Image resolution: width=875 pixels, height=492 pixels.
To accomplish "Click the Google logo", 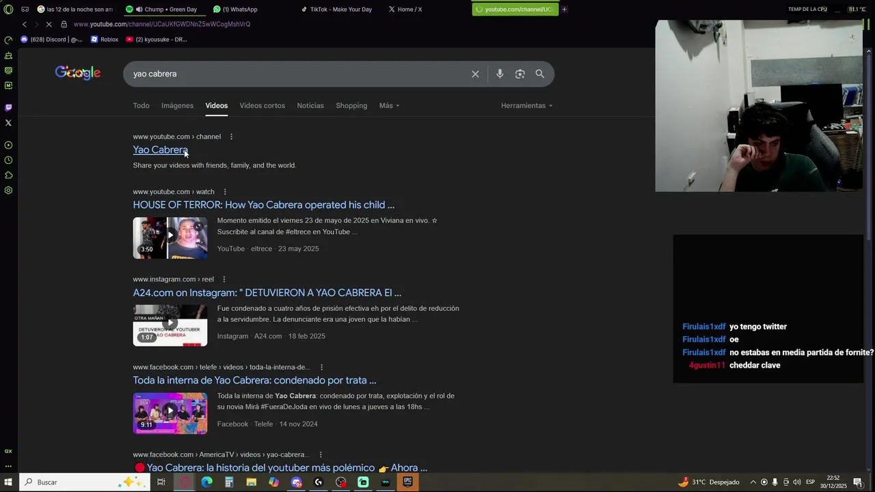I will point(78,73).
